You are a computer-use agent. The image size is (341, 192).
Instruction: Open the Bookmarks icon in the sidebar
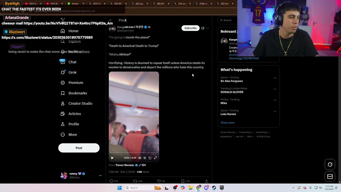[x=63, y=93]
